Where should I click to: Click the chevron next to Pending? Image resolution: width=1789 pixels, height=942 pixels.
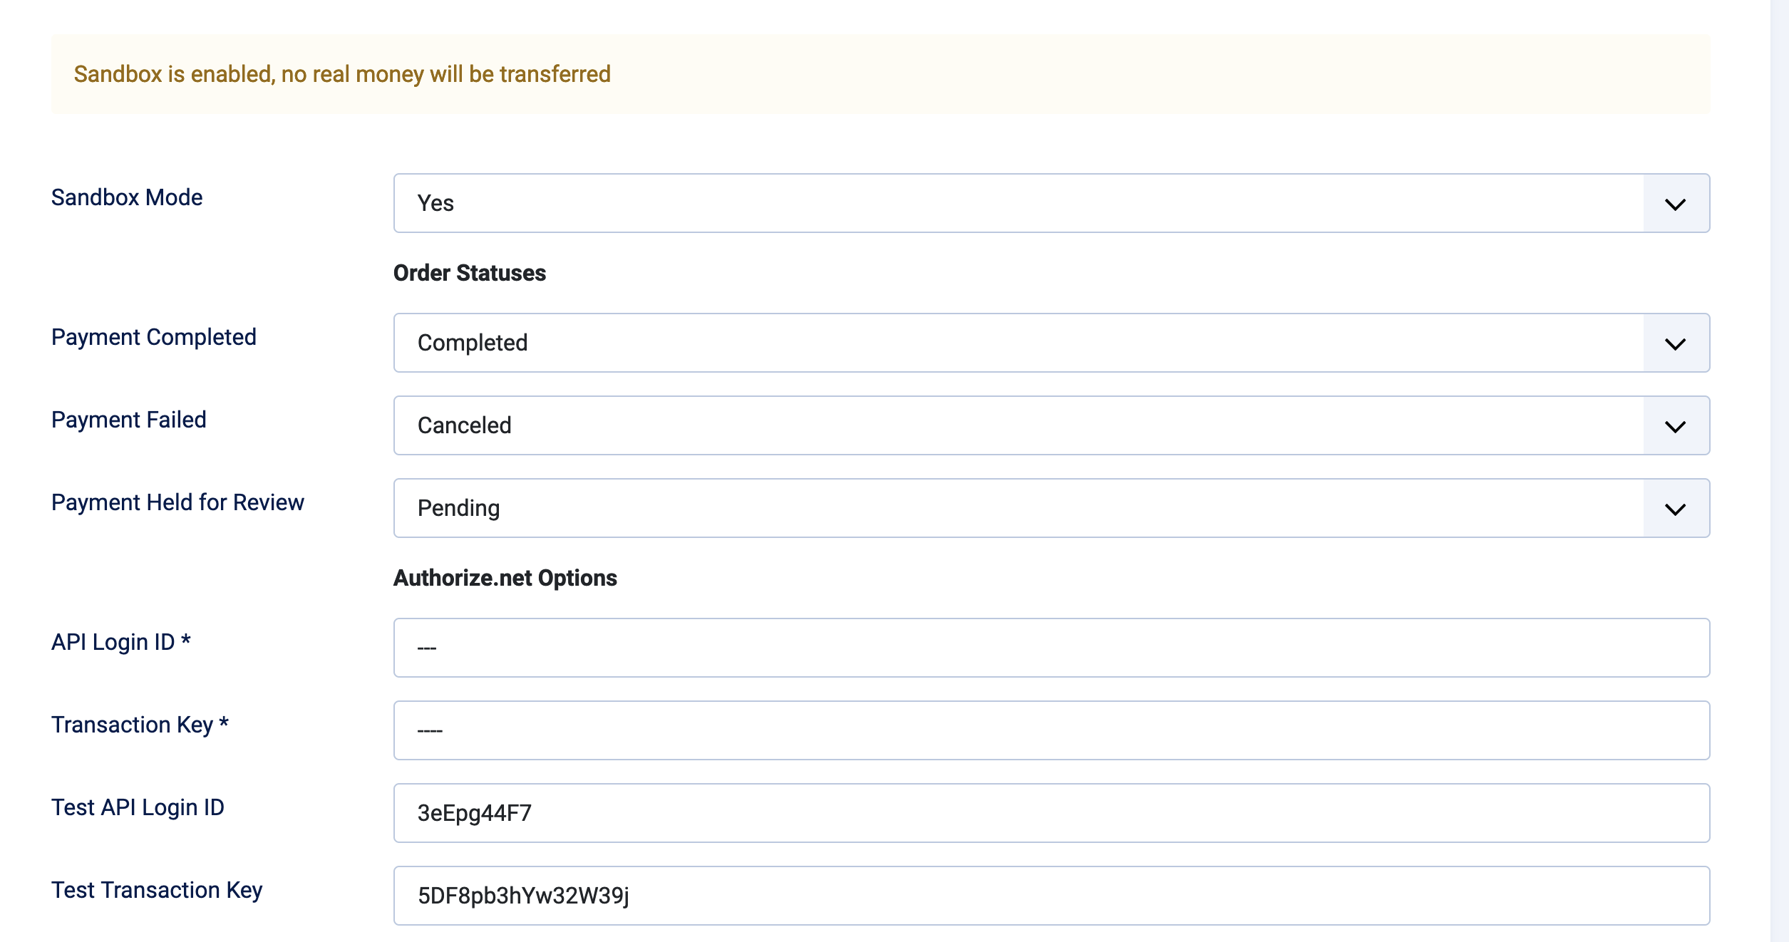(1674, 508)
